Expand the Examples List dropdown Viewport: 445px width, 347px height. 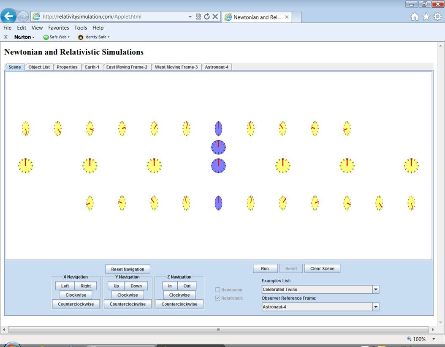click(375, 290)
